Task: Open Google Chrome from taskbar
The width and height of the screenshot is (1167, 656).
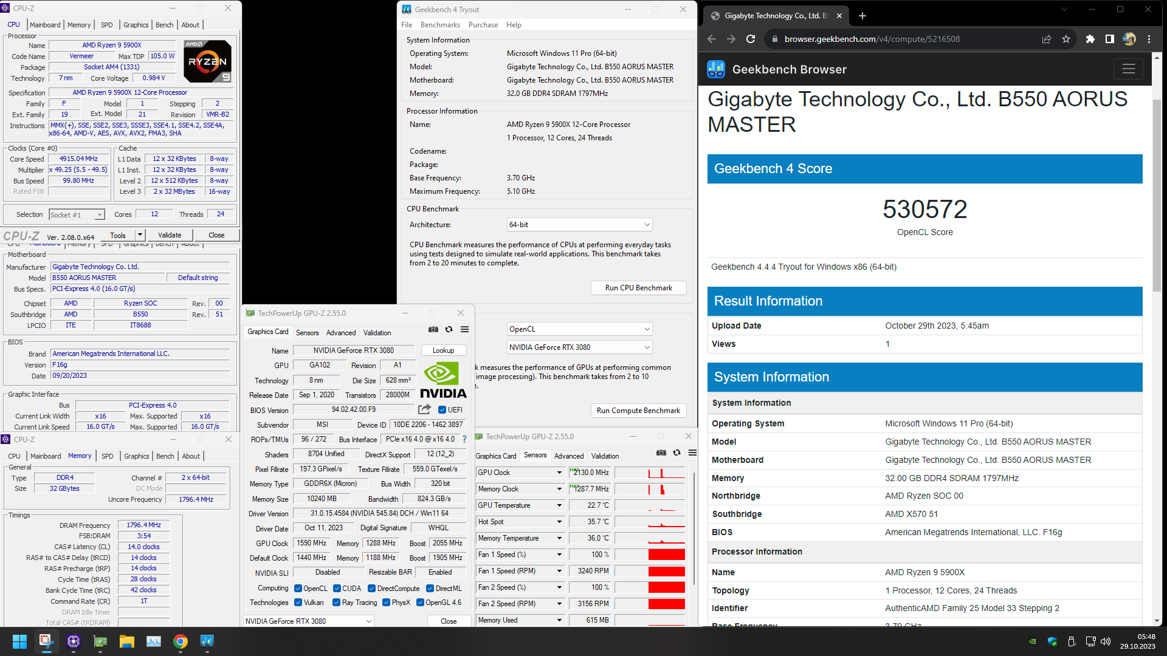Action: pos(180,641)
